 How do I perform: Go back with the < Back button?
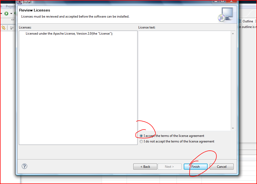tap(145, 167)
